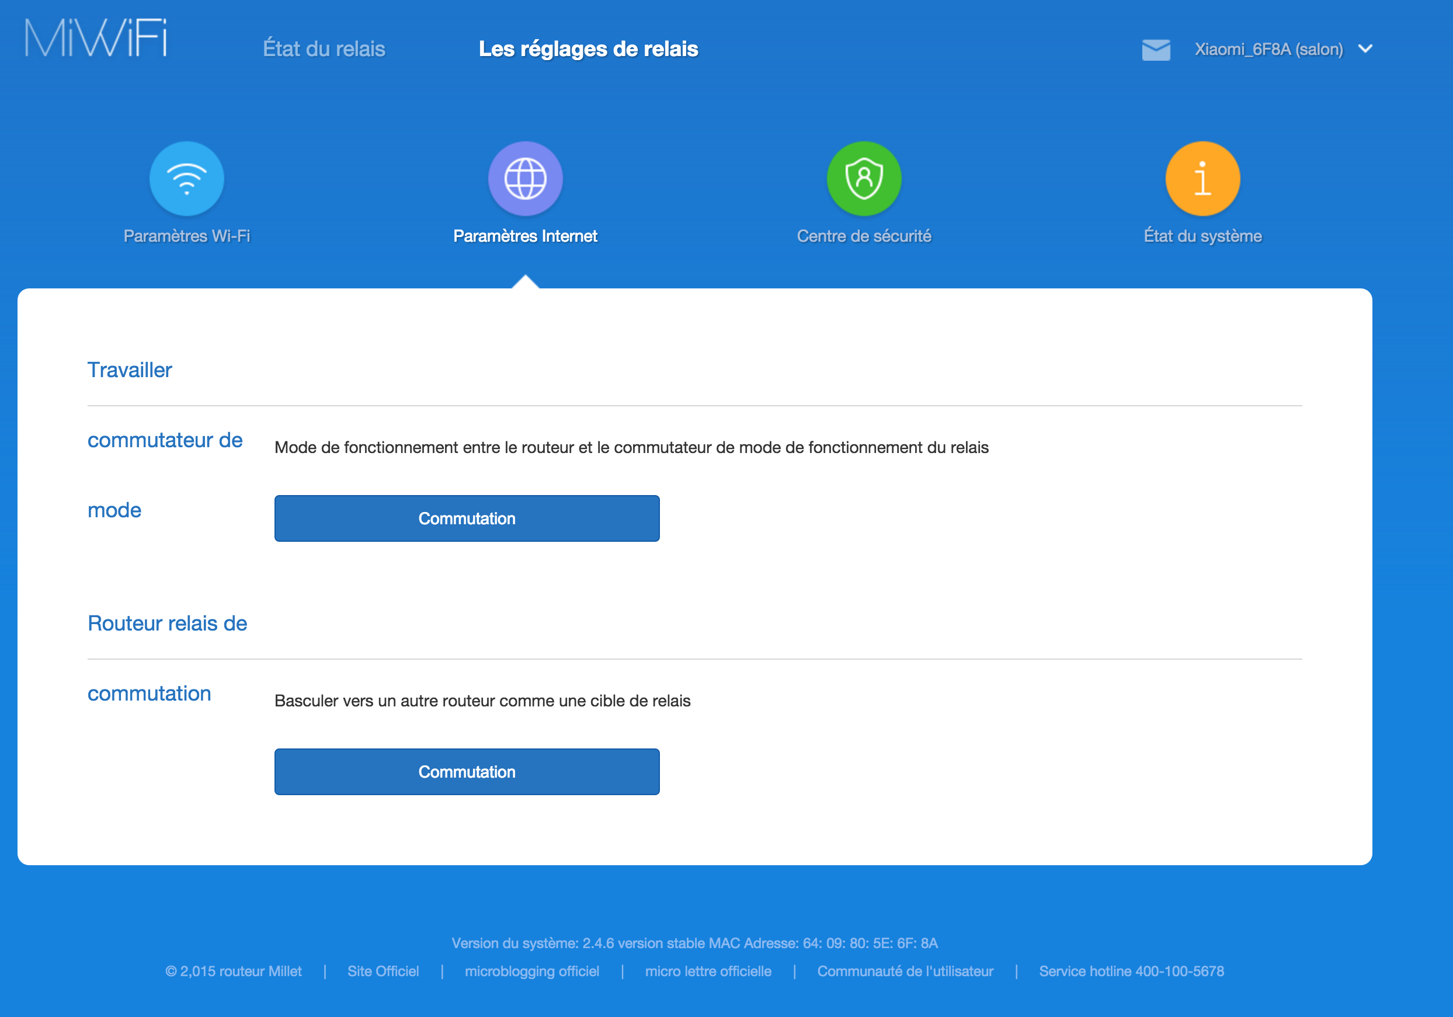Open Centre de sécurité via the shield icon
Viewport: 1453px width, 1017px height.
click(864, 179)
